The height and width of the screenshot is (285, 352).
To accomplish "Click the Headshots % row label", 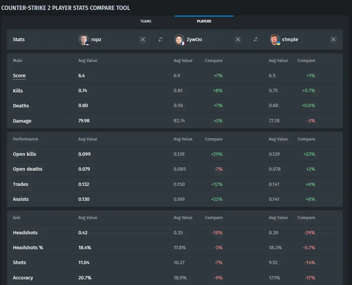I will point(28,248).
